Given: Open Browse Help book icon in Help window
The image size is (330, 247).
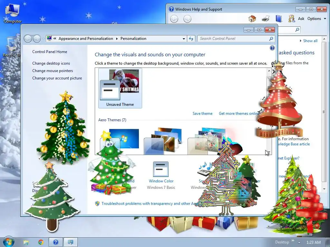Looking at the screenshot, I should tap(279, 19).
